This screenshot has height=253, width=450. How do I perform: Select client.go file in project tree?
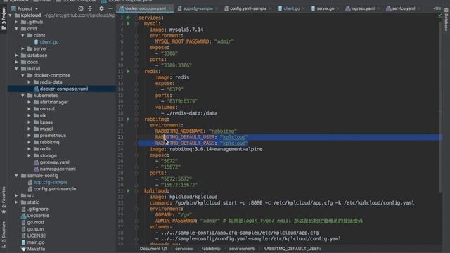tap(49, 42)
